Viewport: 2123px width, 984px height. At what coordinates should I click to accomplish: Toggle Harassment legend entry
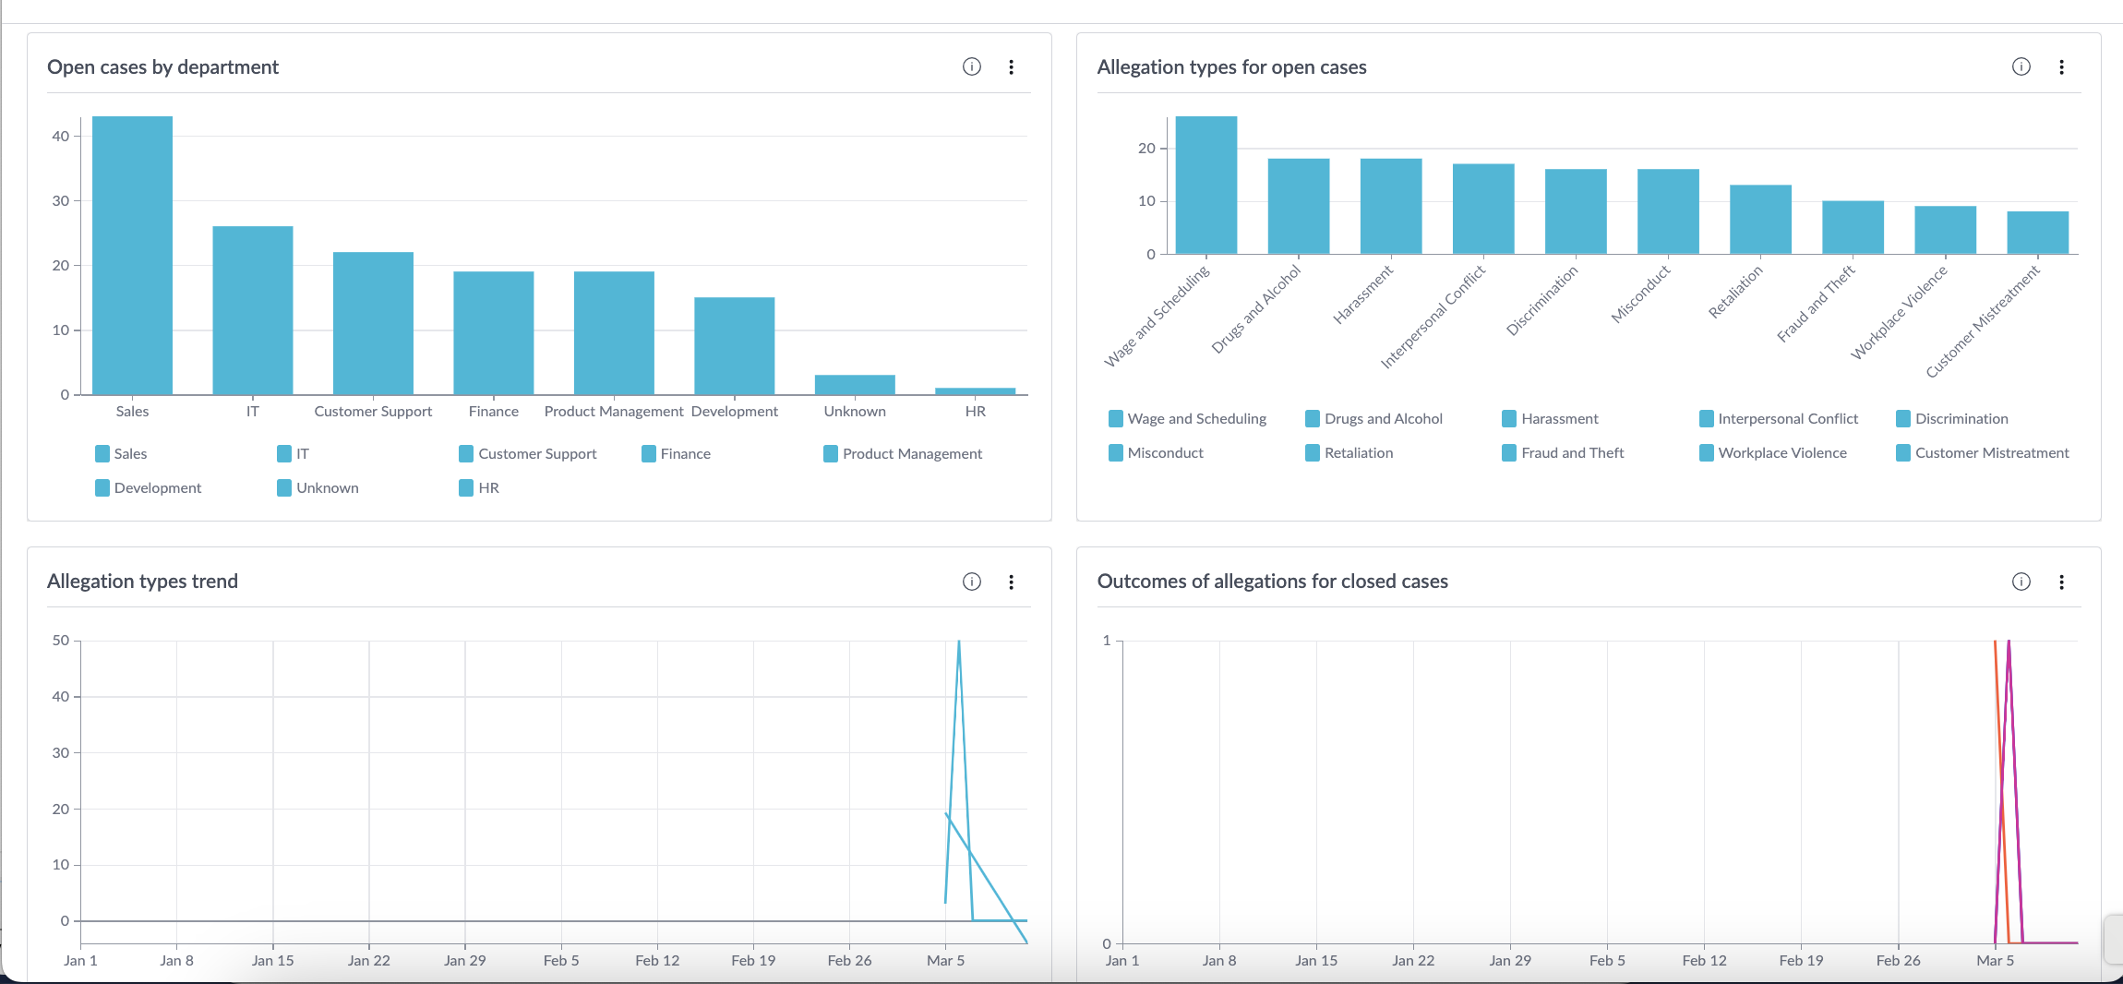click(1551, 418)
